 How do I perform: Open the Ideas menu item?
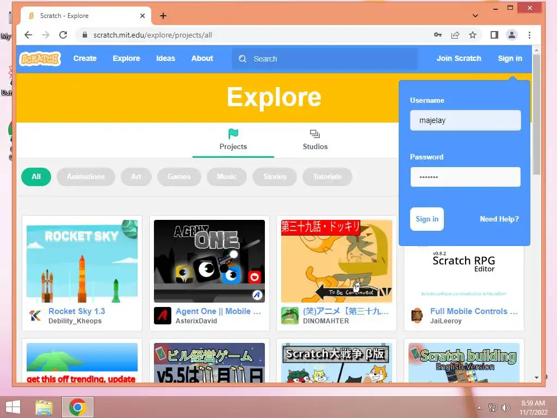(165, 58)
